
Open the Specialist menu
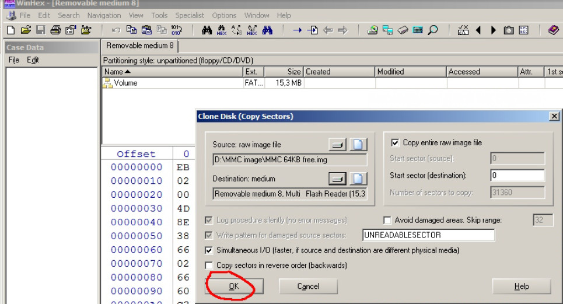tap(190, 15)
